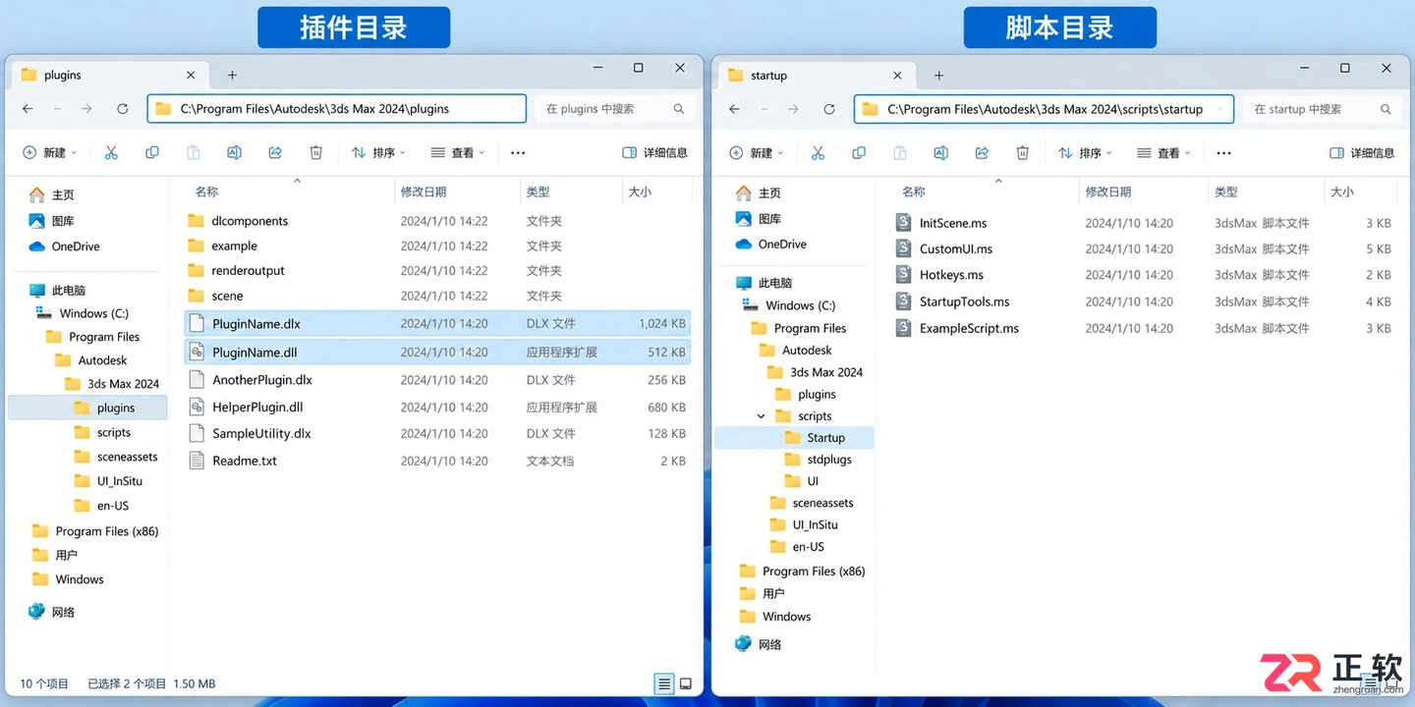Collapse the scripts folder chevron in startup window tree
The width and height of the screenshot is (1415, 707).
[x=761, y=416]
